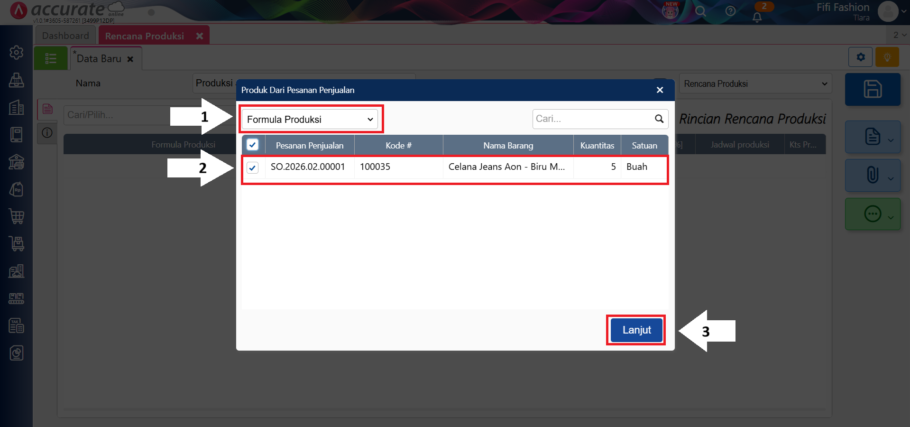
Task: Select the Data Baru tab
Action: pos(99,59)
